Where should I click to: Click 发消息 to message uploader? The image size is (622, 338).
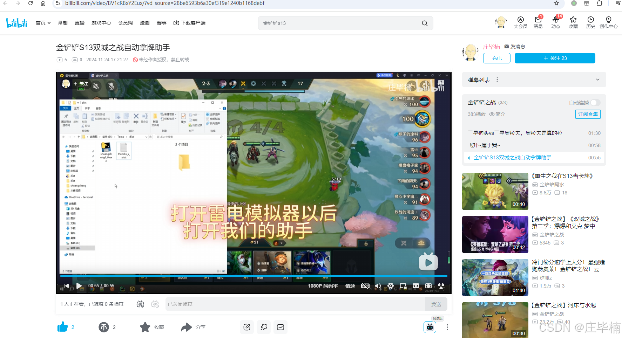coord(515,47)
